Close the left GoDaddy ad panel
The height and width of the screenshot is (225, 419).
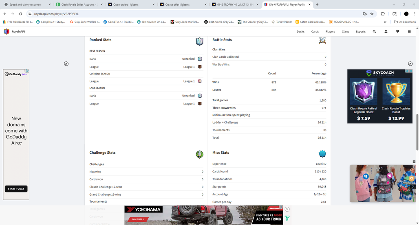(x=66, y=64)
